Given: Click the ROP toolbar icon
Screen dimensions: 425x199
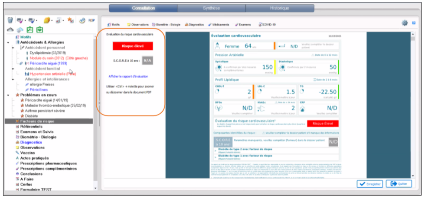Looking at the screenshot, I should tap(92, 20).
